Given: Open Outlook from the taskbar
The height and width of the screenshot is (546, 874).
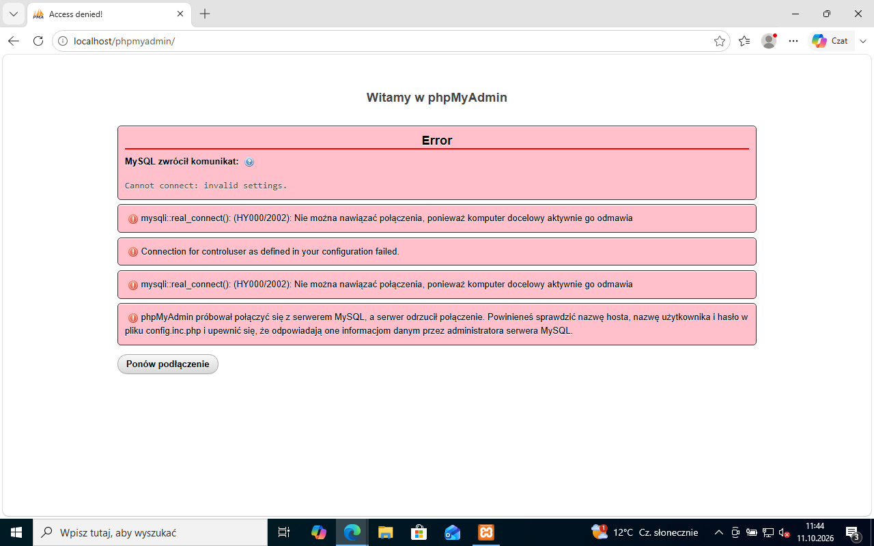Looking at the screenshot, I should tap(453, 532).
